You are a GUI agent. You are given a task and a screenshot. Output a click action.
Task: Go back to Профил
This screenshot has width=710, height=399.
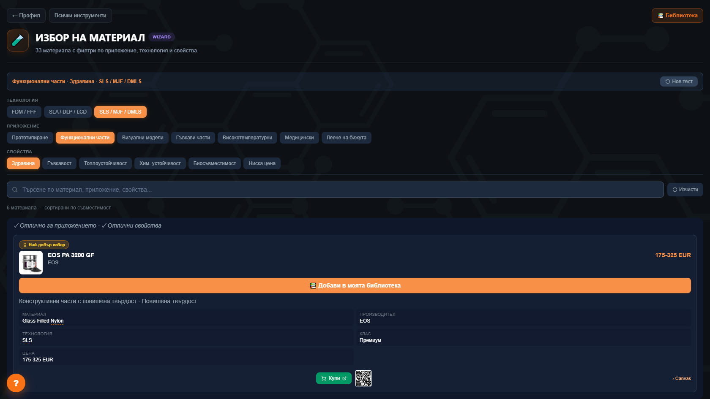pos(26,16)
